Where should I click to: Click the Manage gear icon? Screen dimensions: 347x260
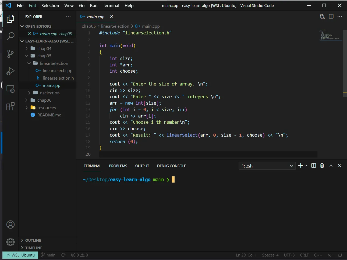click(x=10, y=242)
